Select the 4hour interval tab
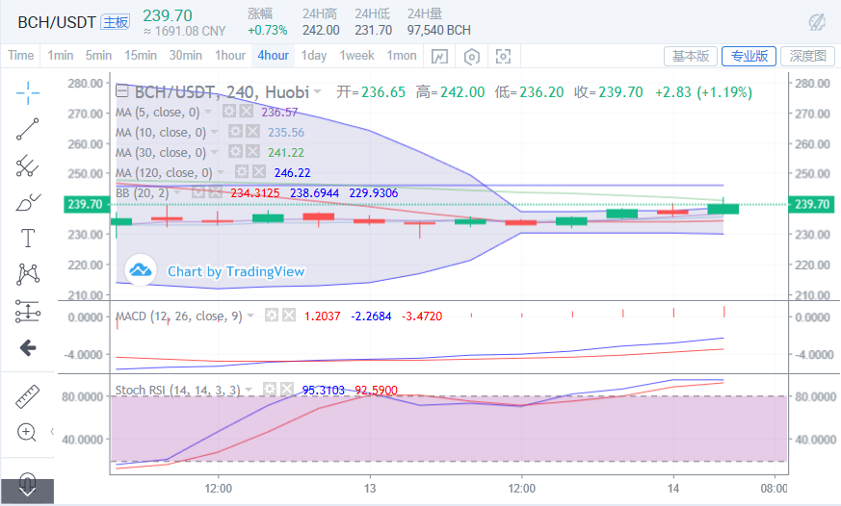 coord(273,56)
